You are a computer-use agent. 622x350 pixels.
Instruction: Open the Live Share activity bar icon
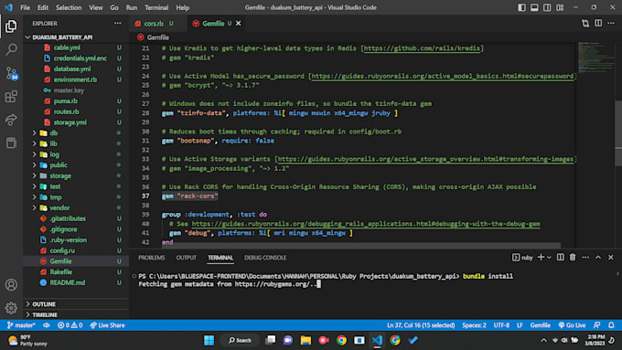pyautogui.click(x=11, y=120)
